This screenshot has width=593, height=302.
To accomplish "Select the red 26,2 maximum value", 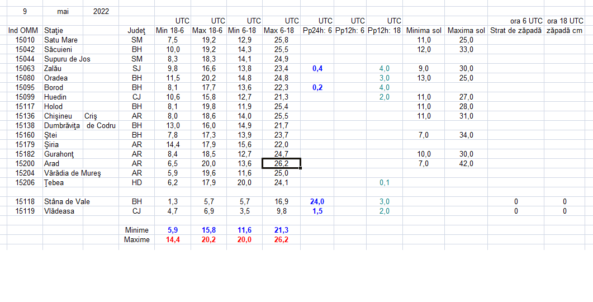I will tap(281, 239).
